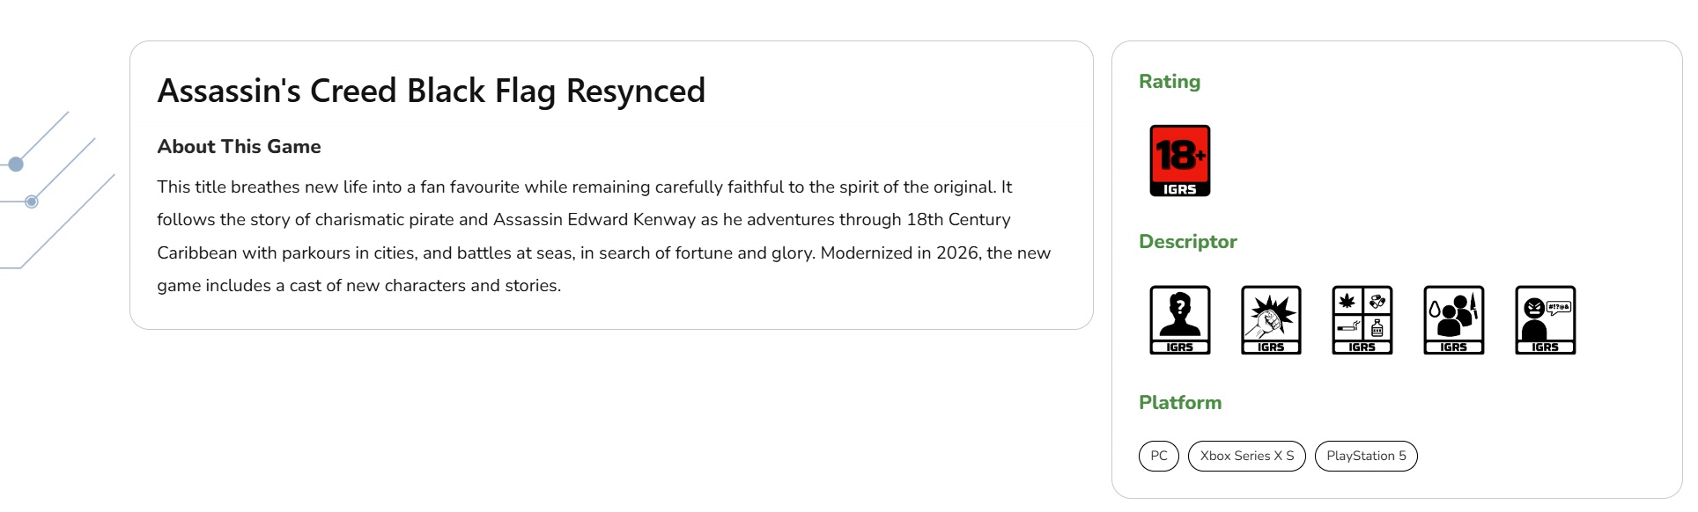Click the filled dot on circuit graphic
Image resolution: width=1698 pixels, height=512 pixels.
15,164
